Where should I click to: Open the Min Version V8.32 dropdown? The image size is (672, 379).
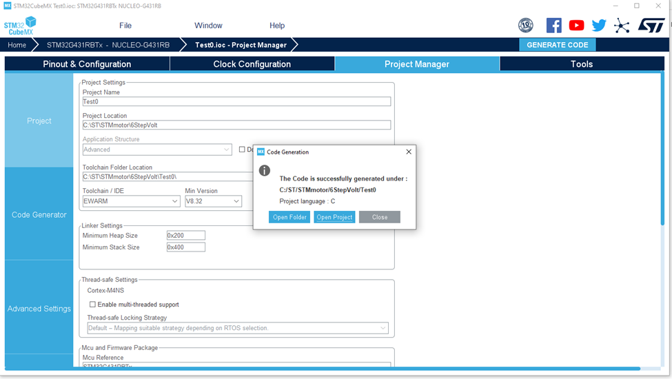tap(213, 201)
